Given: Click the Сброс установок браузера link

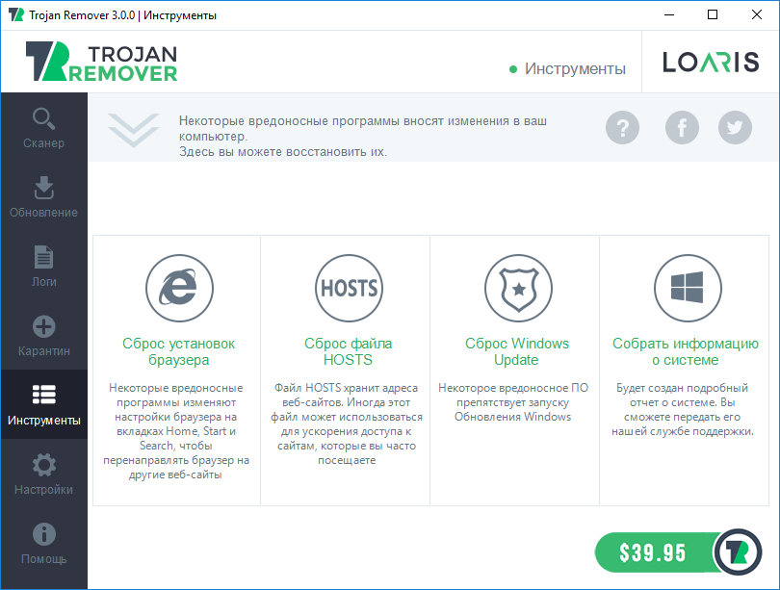Looking at the screenshot, I should coord(178,351).
